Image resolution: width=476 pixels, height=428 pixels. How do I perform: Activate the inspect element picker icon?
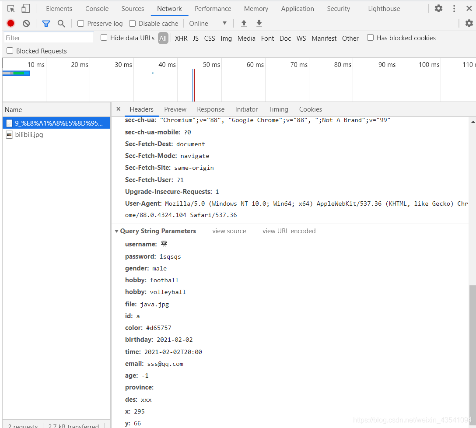pos(11,8)
